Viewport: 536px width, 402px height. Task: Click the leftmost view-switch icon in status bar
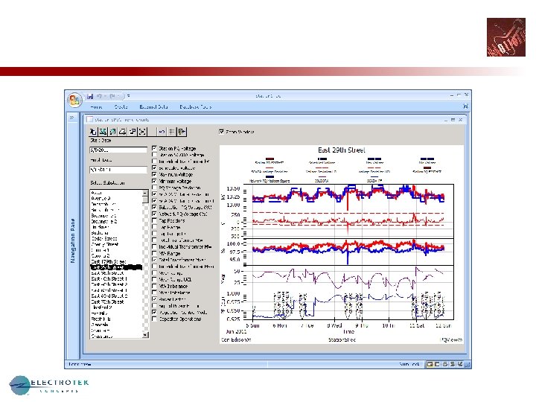pyautogui.click(x=430, y=364)
